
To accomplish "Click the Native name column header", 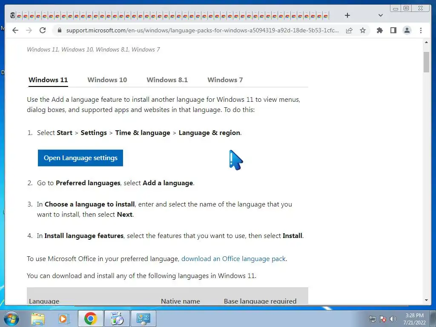I will click(x=181, y=301).
